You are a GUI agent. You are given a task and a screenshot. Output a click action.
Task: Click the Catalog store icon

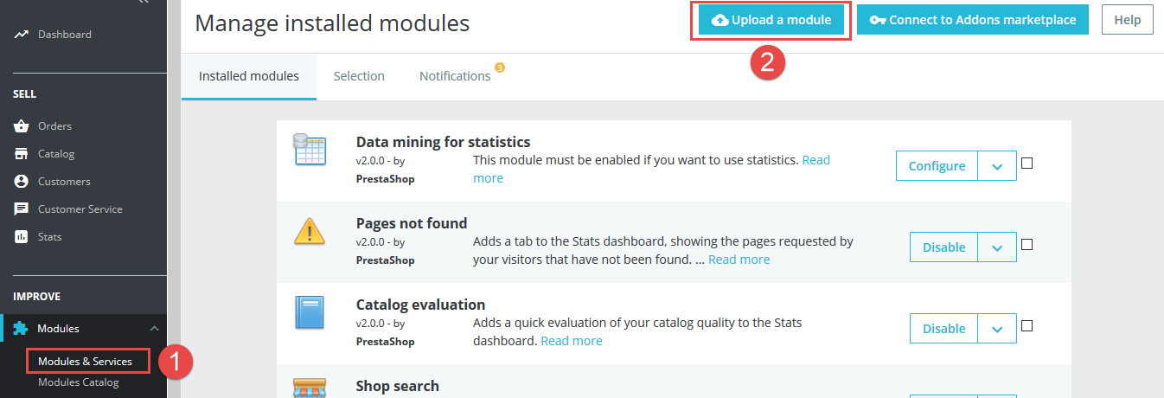coord(22,154)
